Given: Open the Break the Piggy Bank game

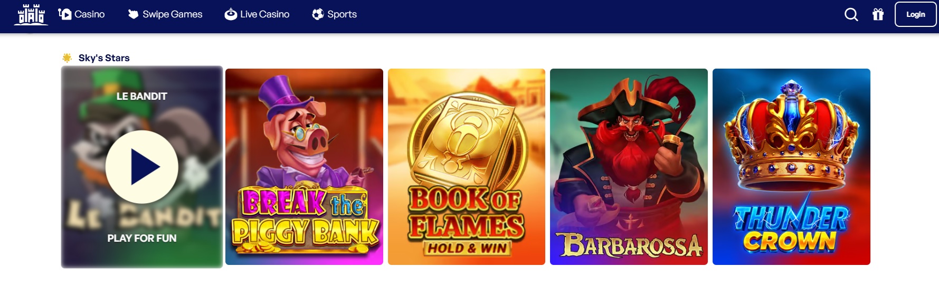Looking at the screenshot, I should tap(304, 167).
